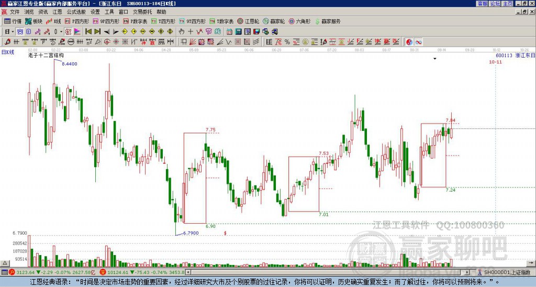The image size is (536, 287).
Task: Click the black left arrow icon
Action: [107, 32]
